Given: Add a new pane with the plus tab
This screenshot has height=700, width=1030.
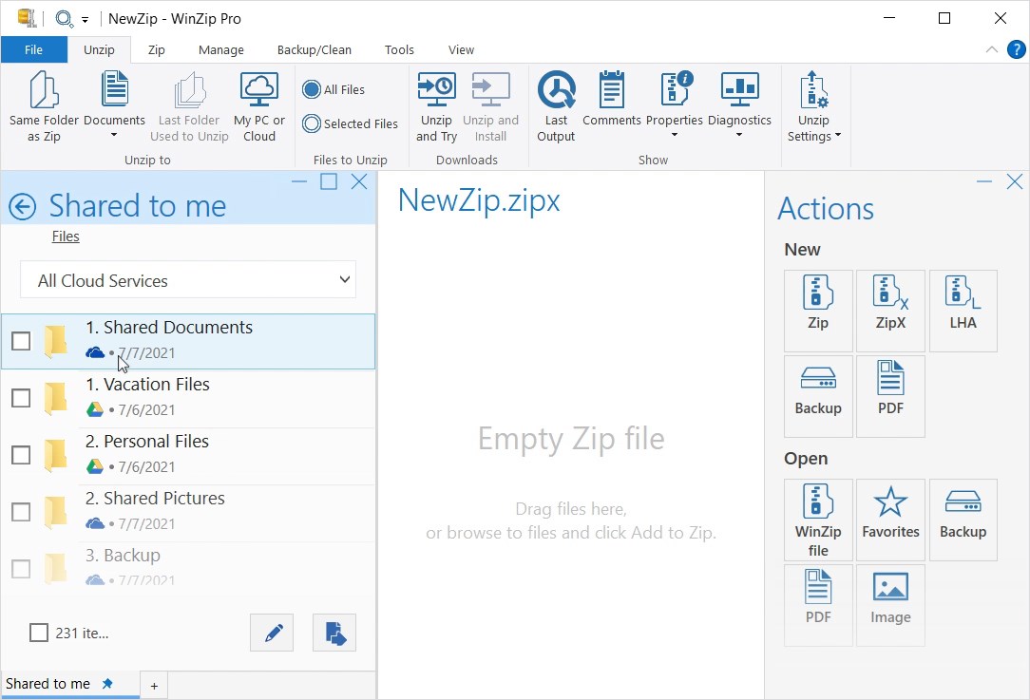Looking at the screenshot, I should [x=153, y=684].
